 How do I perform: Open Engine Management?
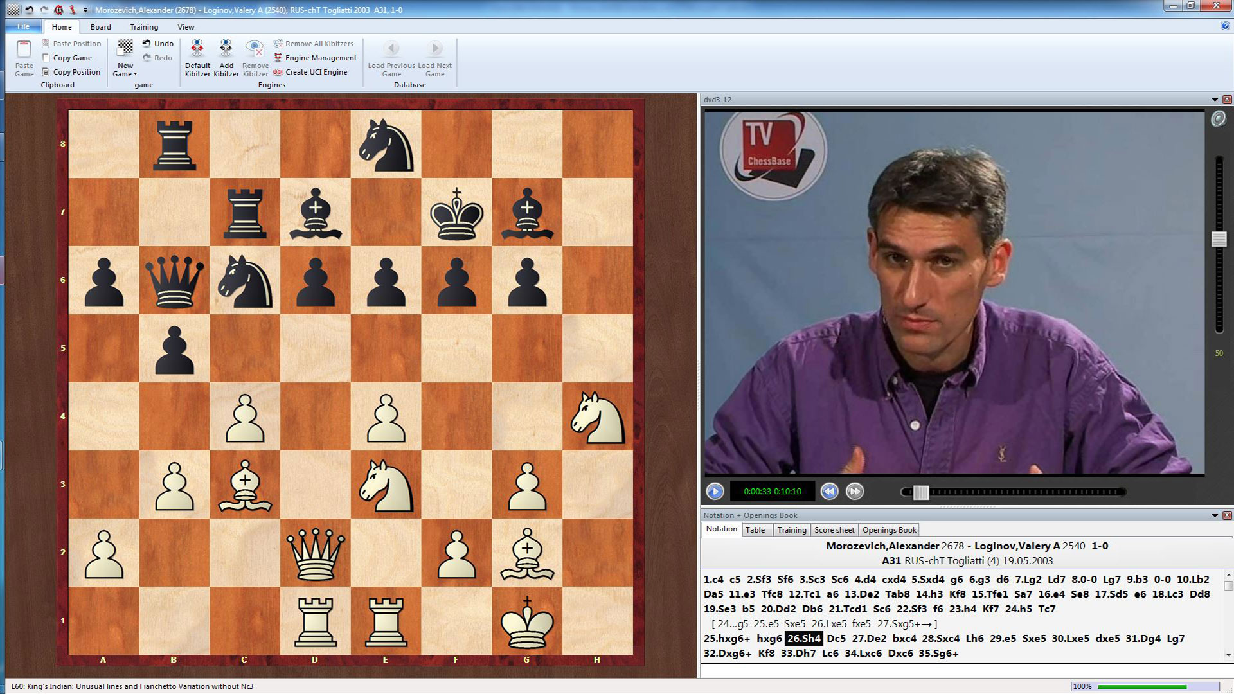pos(314,57)
